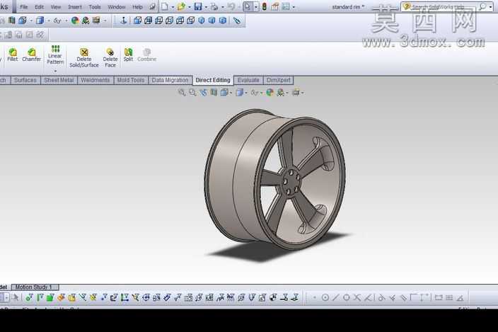The height and width of the screenshot is (332, 498).
Task: Click the Options list icon in top toolbar
Action: pyautogui.click(x=286, y=6)
